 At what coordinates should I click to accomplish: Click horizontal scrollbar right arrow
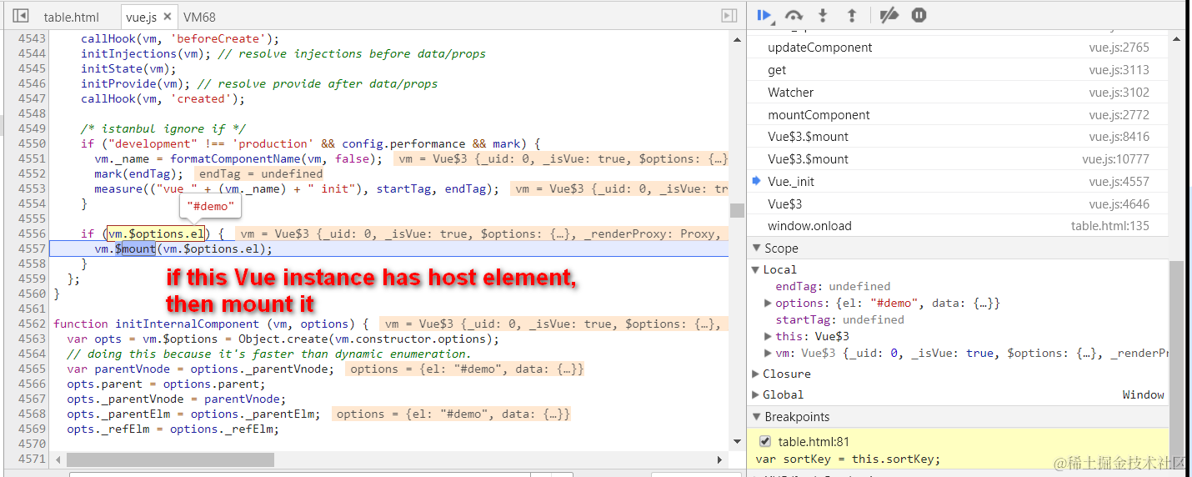point(721,459)
